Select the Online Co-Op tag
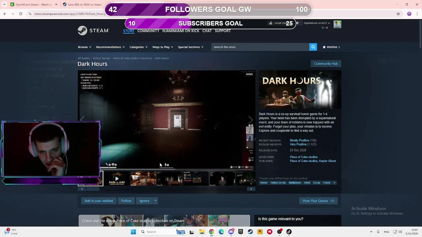The image size is (422, 237). pos(278,183)
